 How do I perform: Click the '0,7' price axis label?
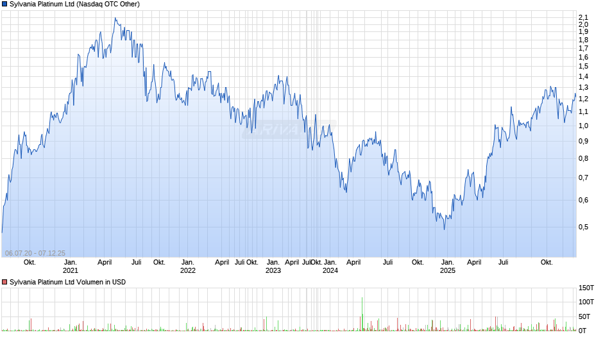pos(583,178)
